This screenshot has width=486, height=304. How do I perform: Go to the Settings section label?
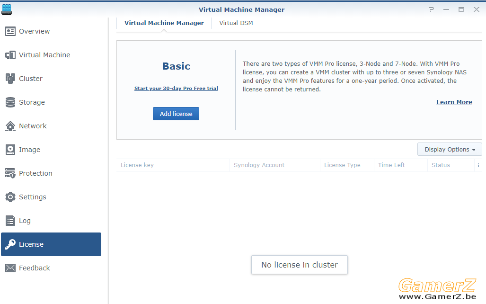[x=33, y=197]
